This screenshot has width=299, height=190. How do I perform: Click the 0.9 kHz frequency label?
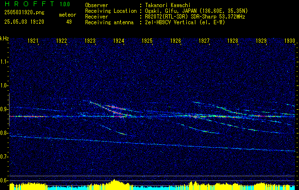coord(4,109)
